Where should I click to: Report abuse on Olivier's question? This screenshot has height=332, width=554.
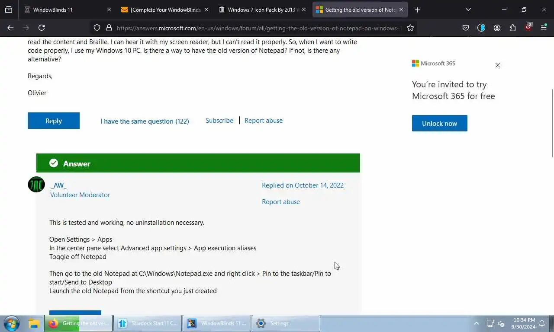coord(264,121)
